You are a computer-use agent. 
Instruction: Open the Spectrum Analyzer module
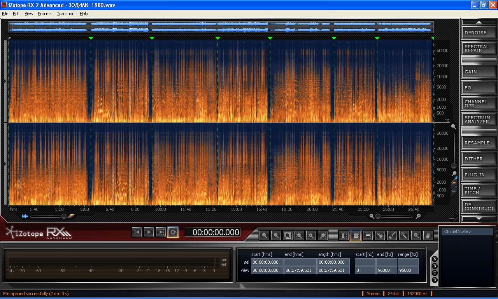point(479,120)
